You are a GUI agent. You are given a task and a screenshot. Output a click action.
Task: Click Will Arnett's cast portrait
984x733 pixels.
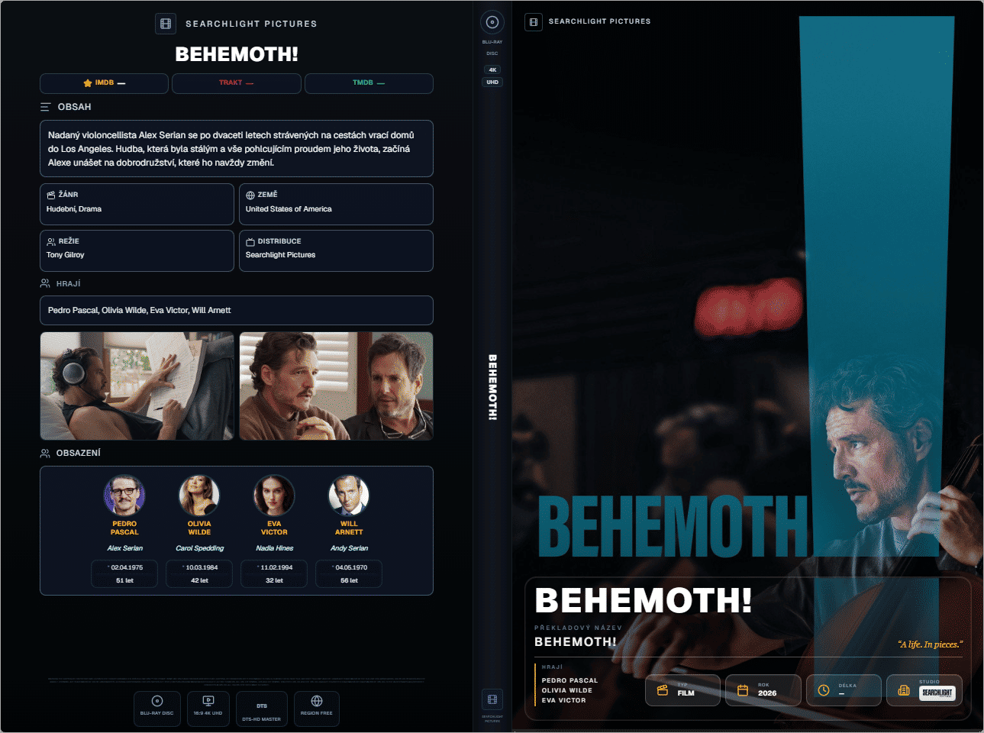349,496
